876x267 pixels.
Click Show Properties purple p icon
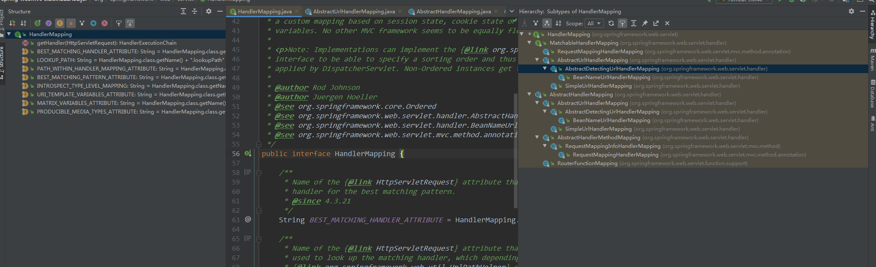[x=49, y=23]
